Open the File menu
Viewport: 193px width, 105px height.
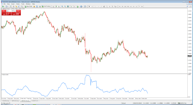pyautogui.click(x=4, y=4)
